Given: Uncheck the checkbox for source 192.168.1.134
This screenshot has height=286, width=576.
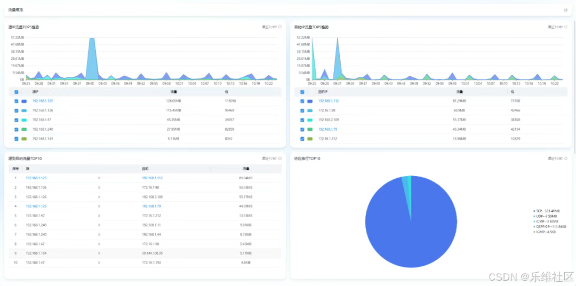Looking at the screenshot, I should pyautogui.click(x=16, y=139).
